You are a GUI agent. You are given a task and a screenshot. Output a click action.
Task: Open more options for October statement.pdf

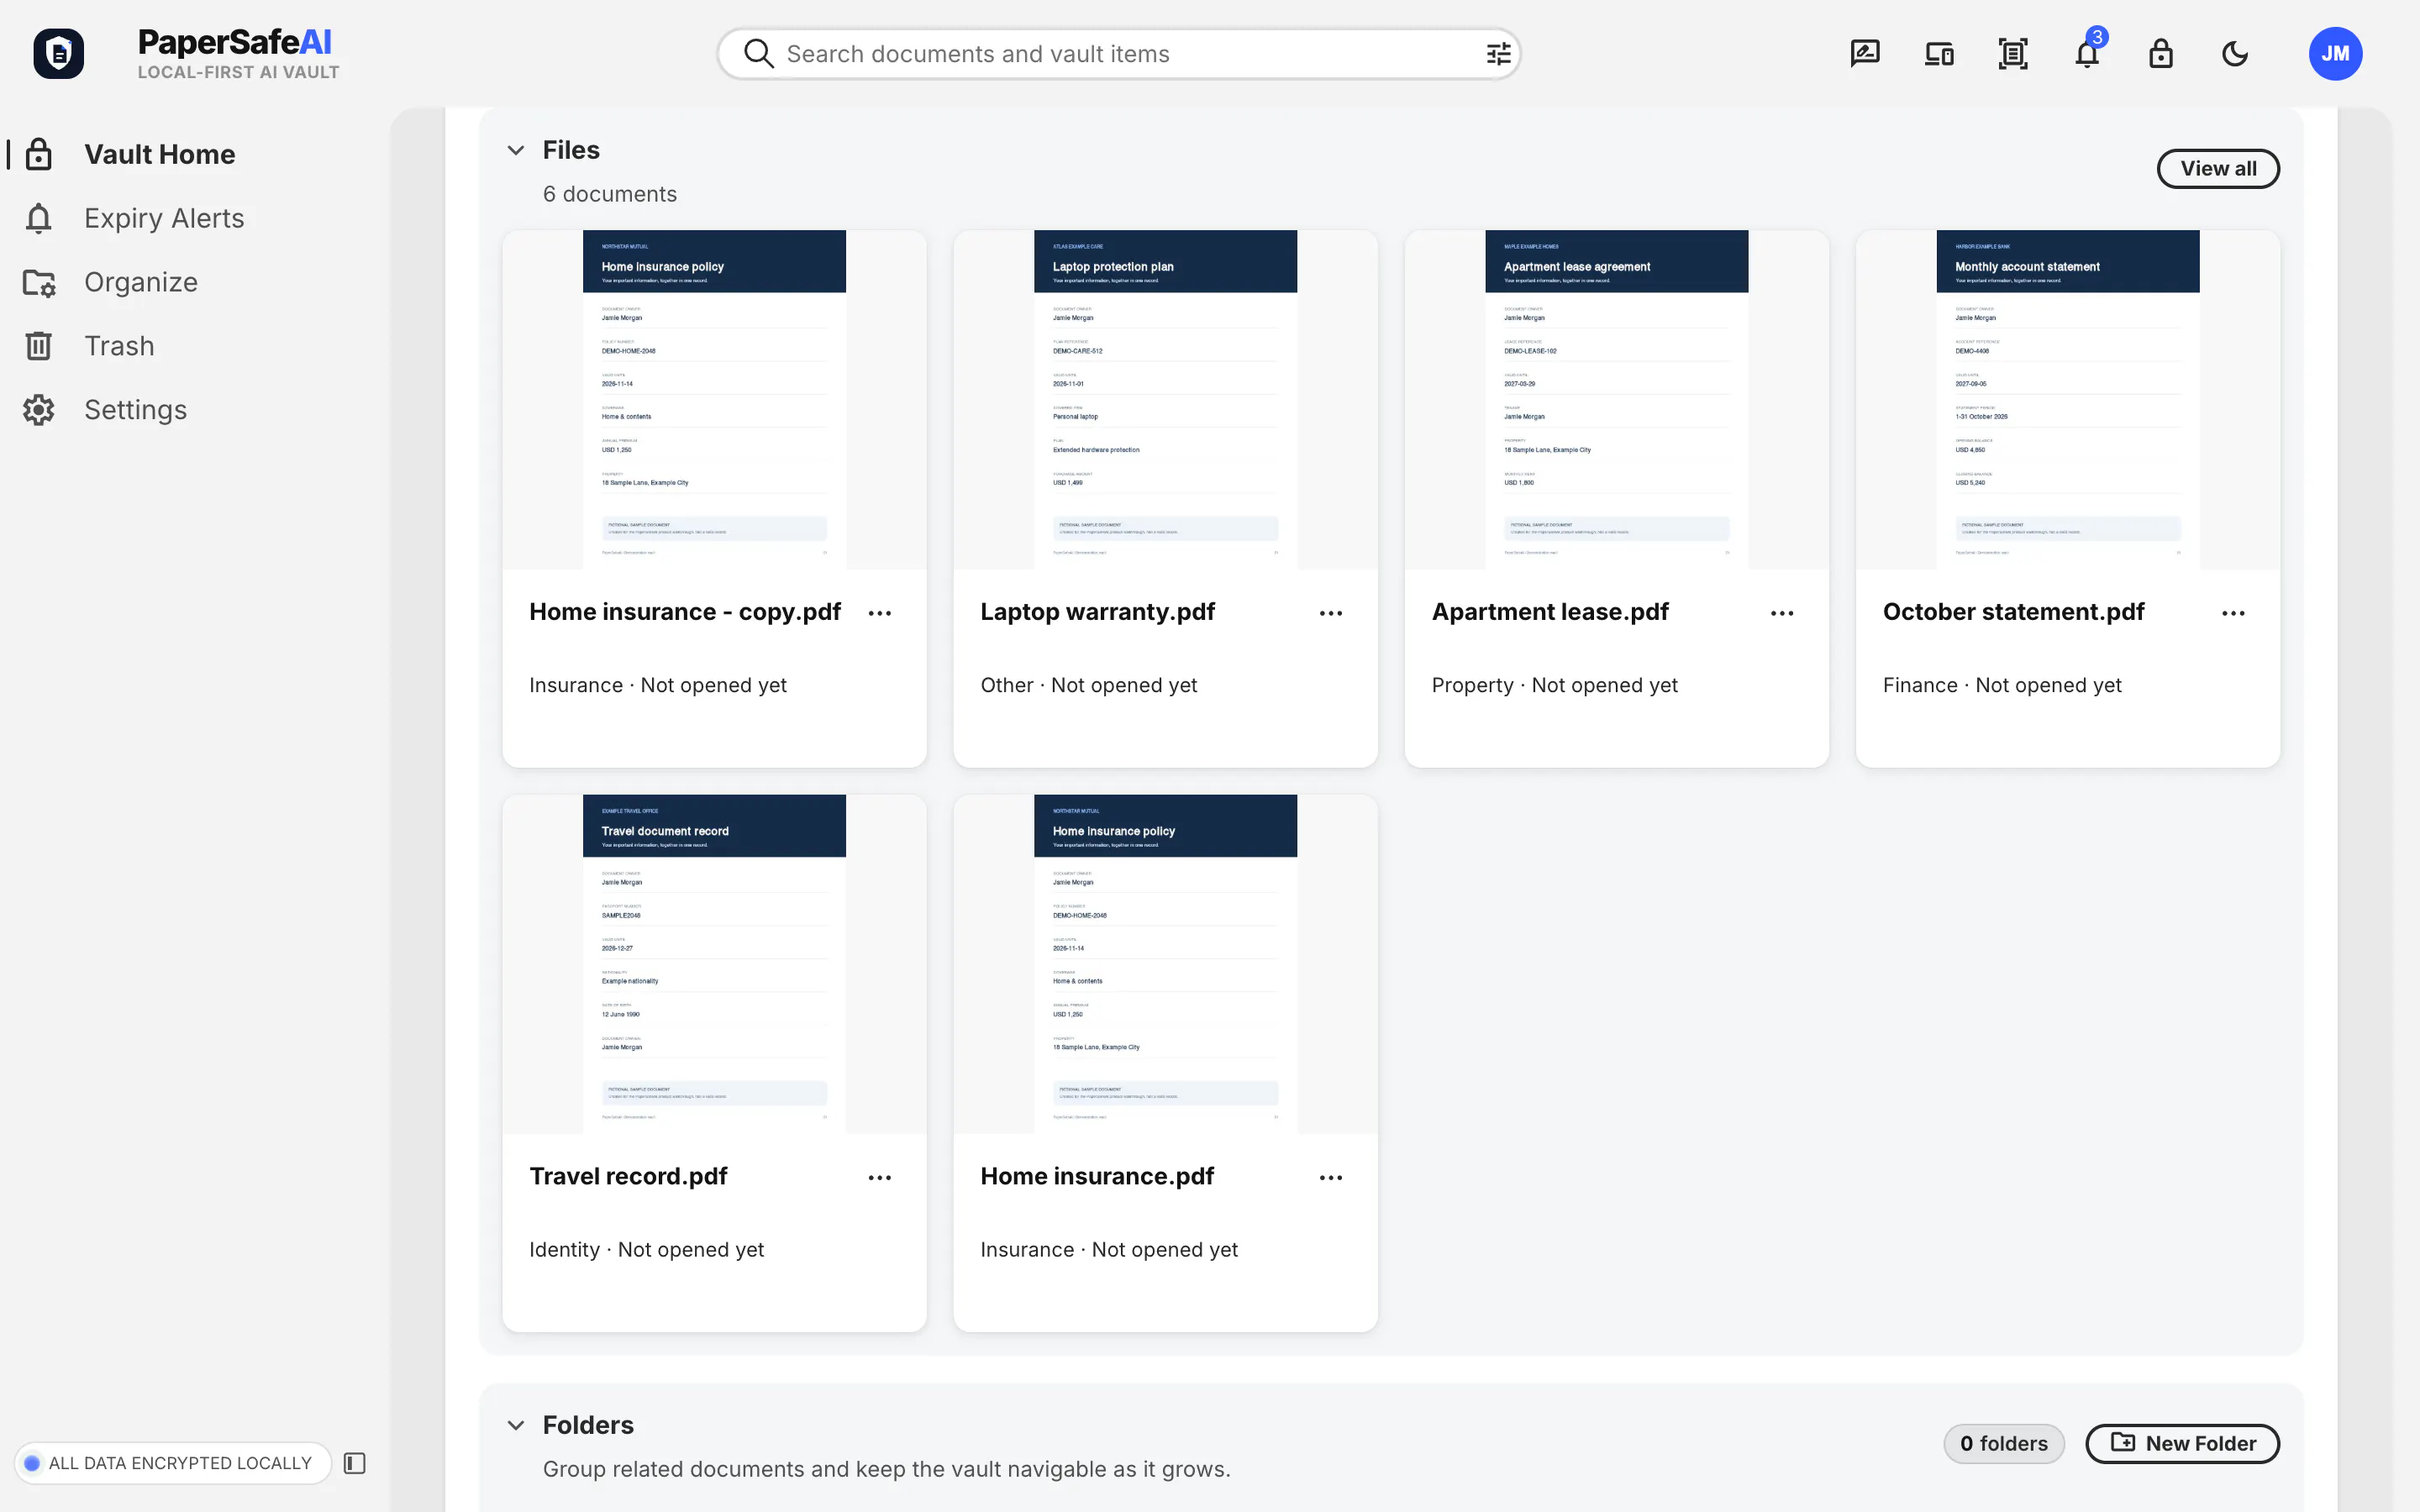point(2232,613)
